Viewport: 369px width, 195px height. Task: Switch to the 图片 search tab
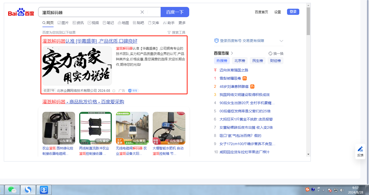tap(63, 23)
